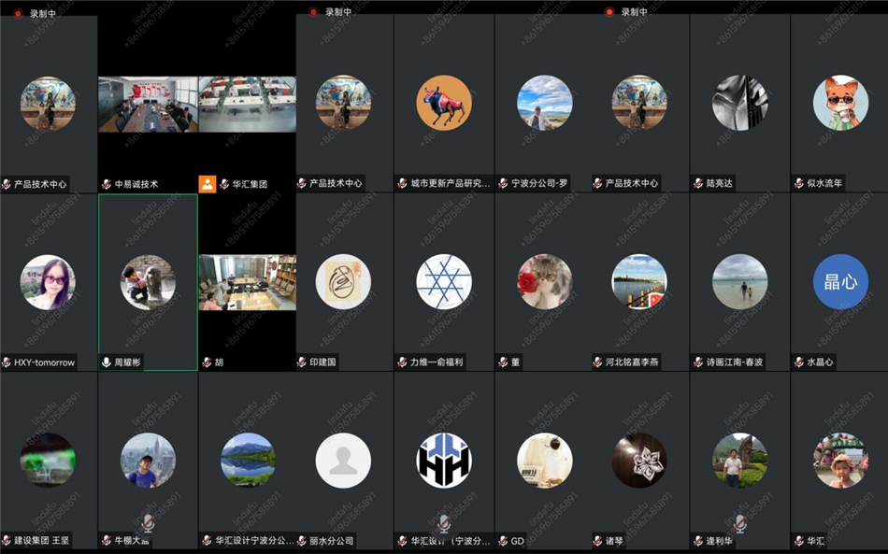Click the muted mic icon beside 水晶心
The height and width of the screenshot is (554, 888).
[x=797, y=362]
